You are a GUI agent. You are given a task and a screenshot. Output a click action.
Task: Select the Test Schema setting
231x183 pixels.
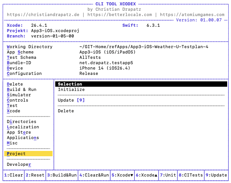21,57
